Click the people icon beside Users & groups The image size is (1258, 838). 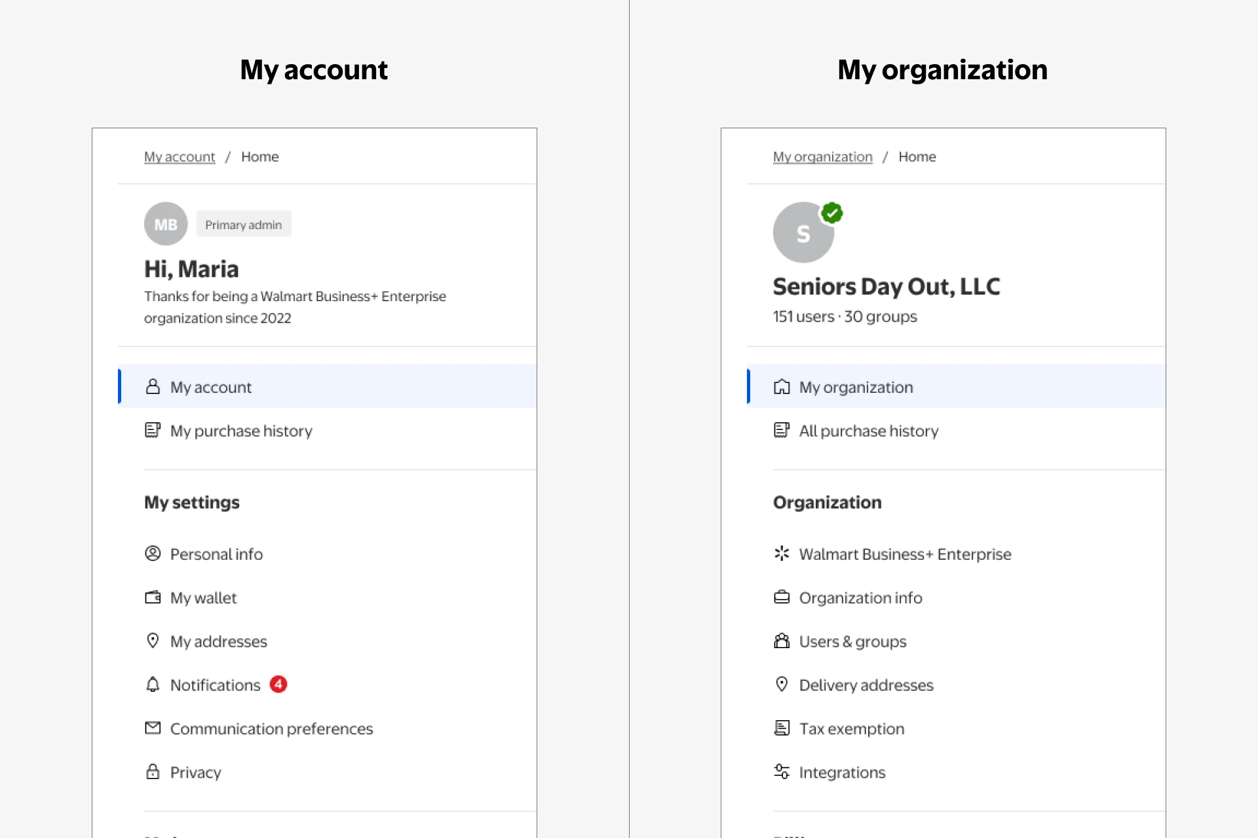pos(782,641)
